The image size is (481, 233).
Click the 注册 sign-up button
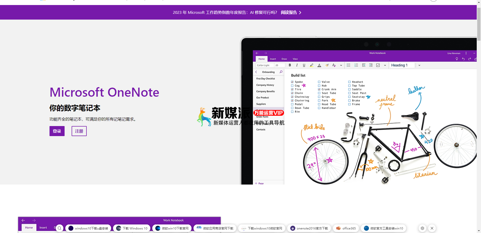[x=79, y=131]
